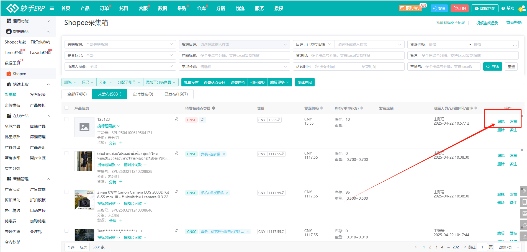527x252 pixels.
Task: Sort by 货源价格 column arrows
Action: coord(322,108)
